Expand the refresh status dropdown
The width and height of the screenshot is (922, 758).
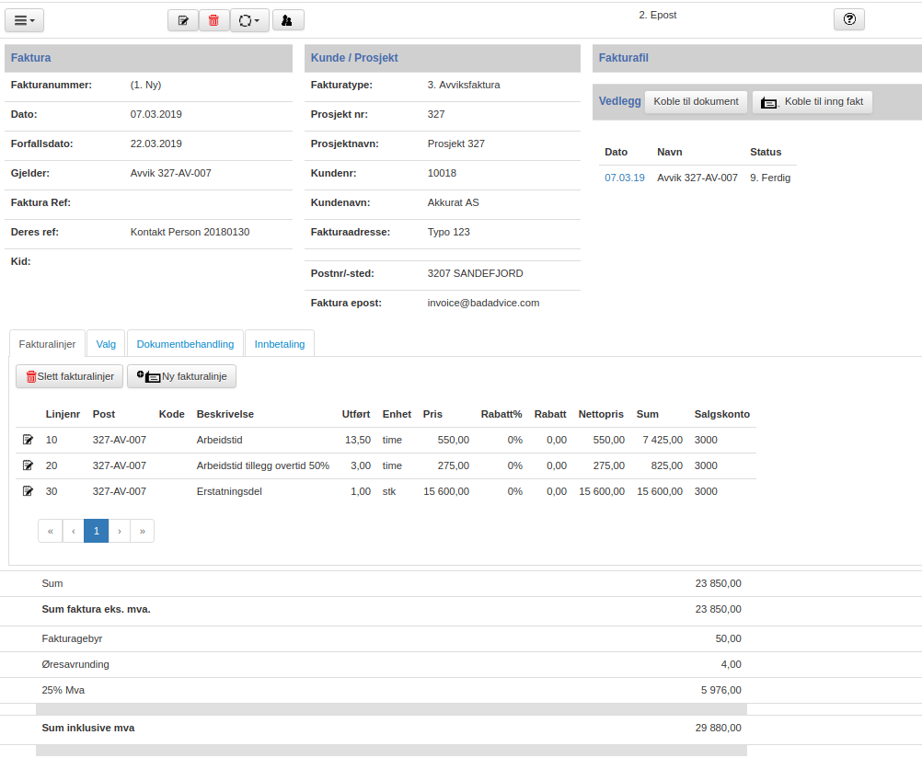[249, 20]
